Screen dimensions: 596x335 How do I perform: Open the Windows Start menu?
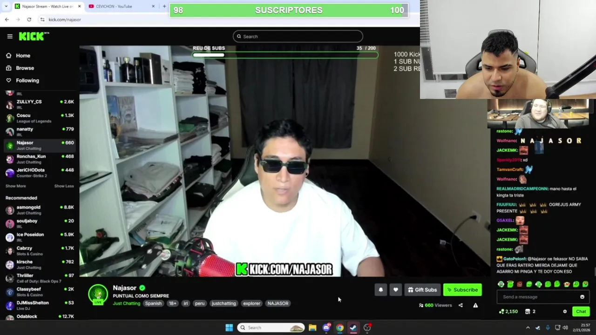(229, 328)
